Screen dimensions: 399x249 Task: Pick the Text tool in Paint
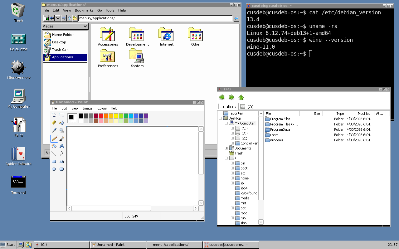click(x=62, y=146)
